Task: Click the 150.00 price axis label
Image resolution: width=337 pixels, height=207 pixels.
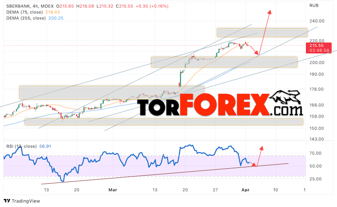Action: coord(317,129)
